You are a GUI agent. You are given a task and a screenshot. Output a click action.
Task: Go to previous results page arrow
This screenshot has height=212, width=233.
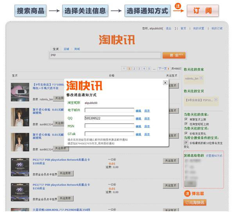124,68
